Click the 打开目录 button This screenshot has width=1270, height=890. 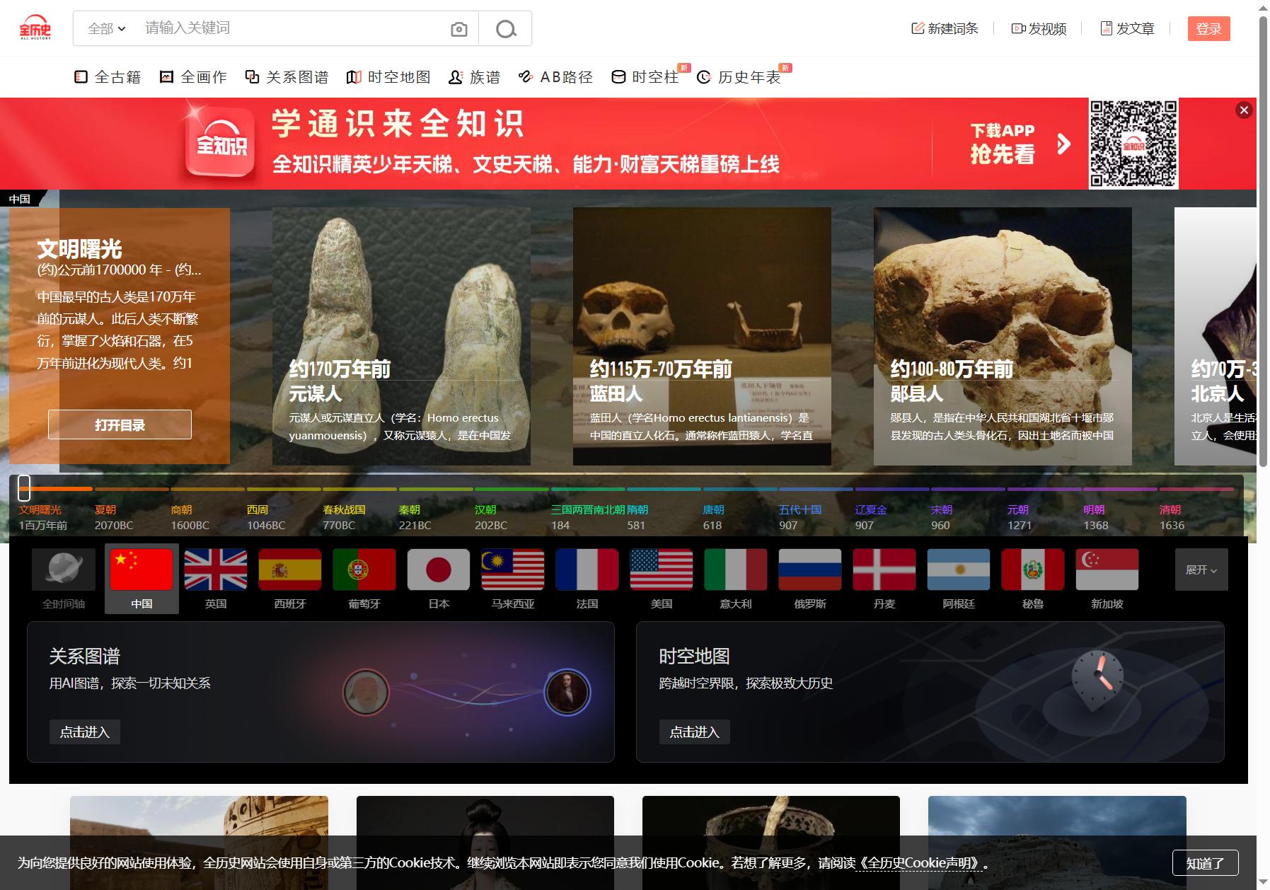[120, 424]
